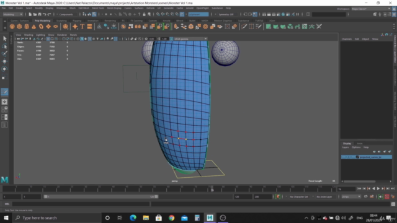Switch to the Rigging shelf tab
Viewport: 397px width, 223px height.
point(77,20)
